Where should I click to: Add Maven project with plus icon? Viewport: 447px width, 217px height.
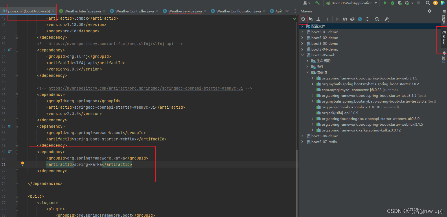(328, 19)
